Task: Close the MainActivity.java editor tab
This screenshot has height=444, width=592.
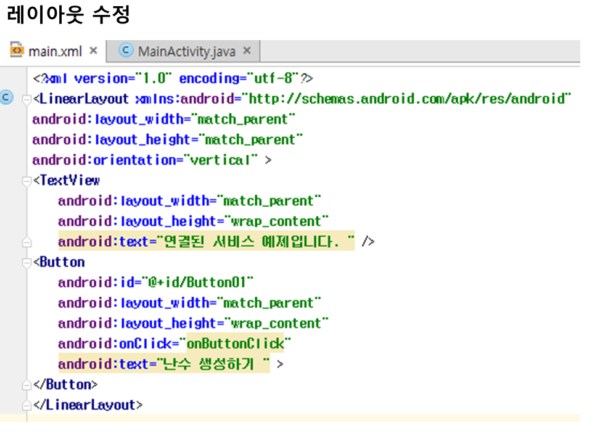Action: click(247, 51)
